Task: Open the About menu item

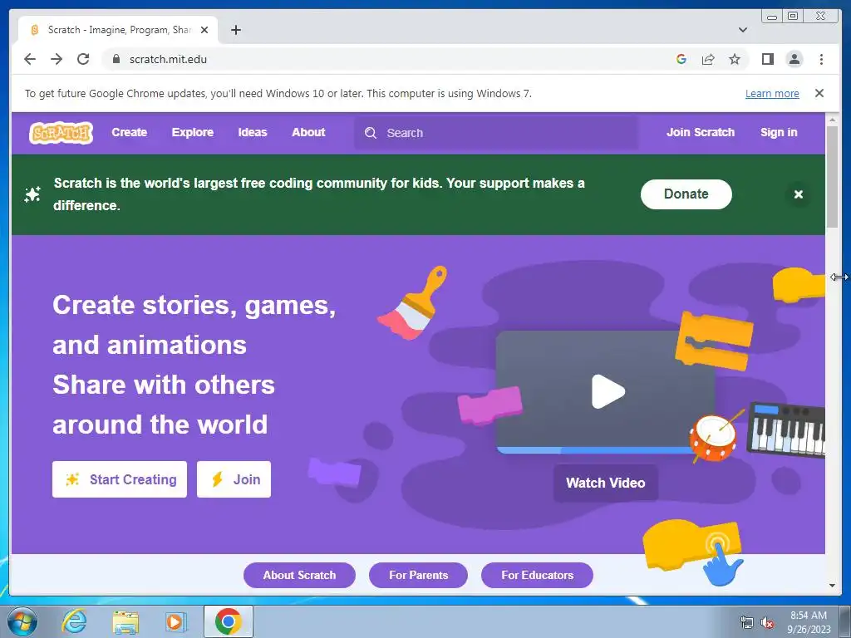Action: click(308, 132)
